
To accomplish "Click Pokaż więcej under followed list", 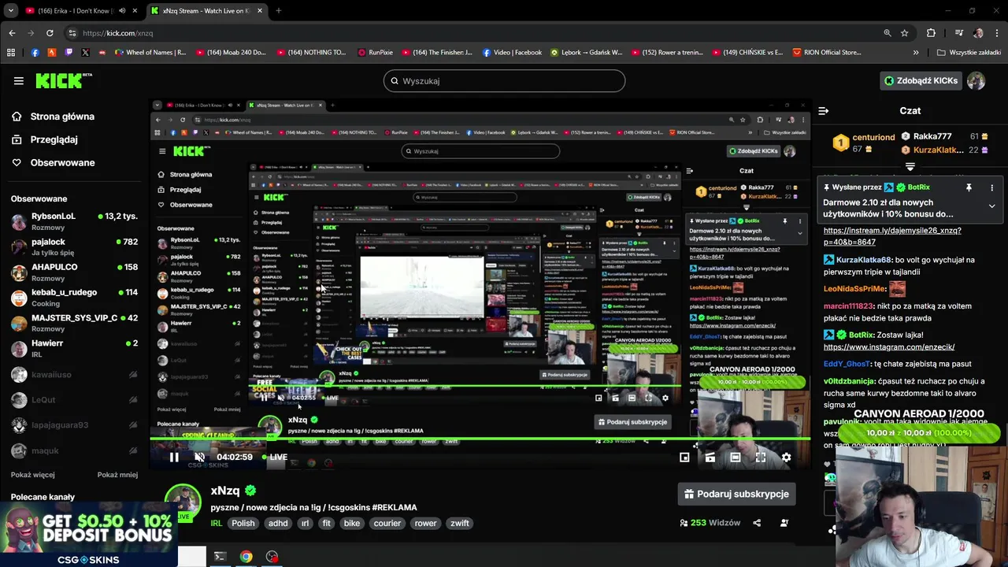I will [32, 475].
